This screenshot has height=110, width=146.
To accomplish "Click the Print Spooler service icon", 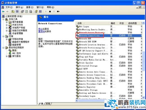I will click(x=77, y=63).
